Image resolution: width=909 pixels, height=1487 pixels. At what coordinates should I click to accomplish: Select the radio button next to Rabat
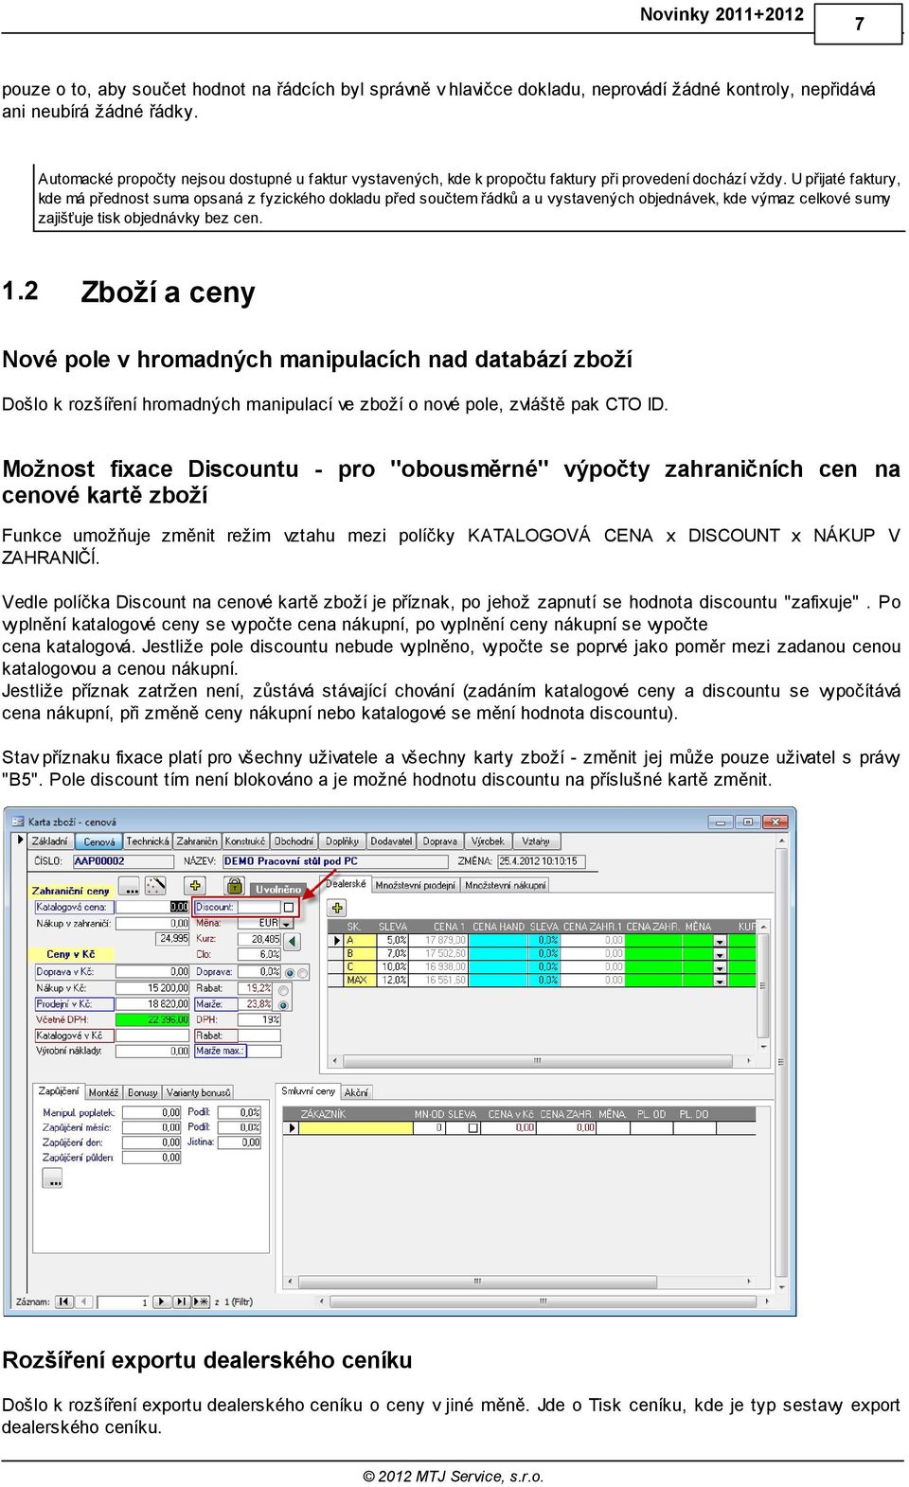[x=283, y=990]
